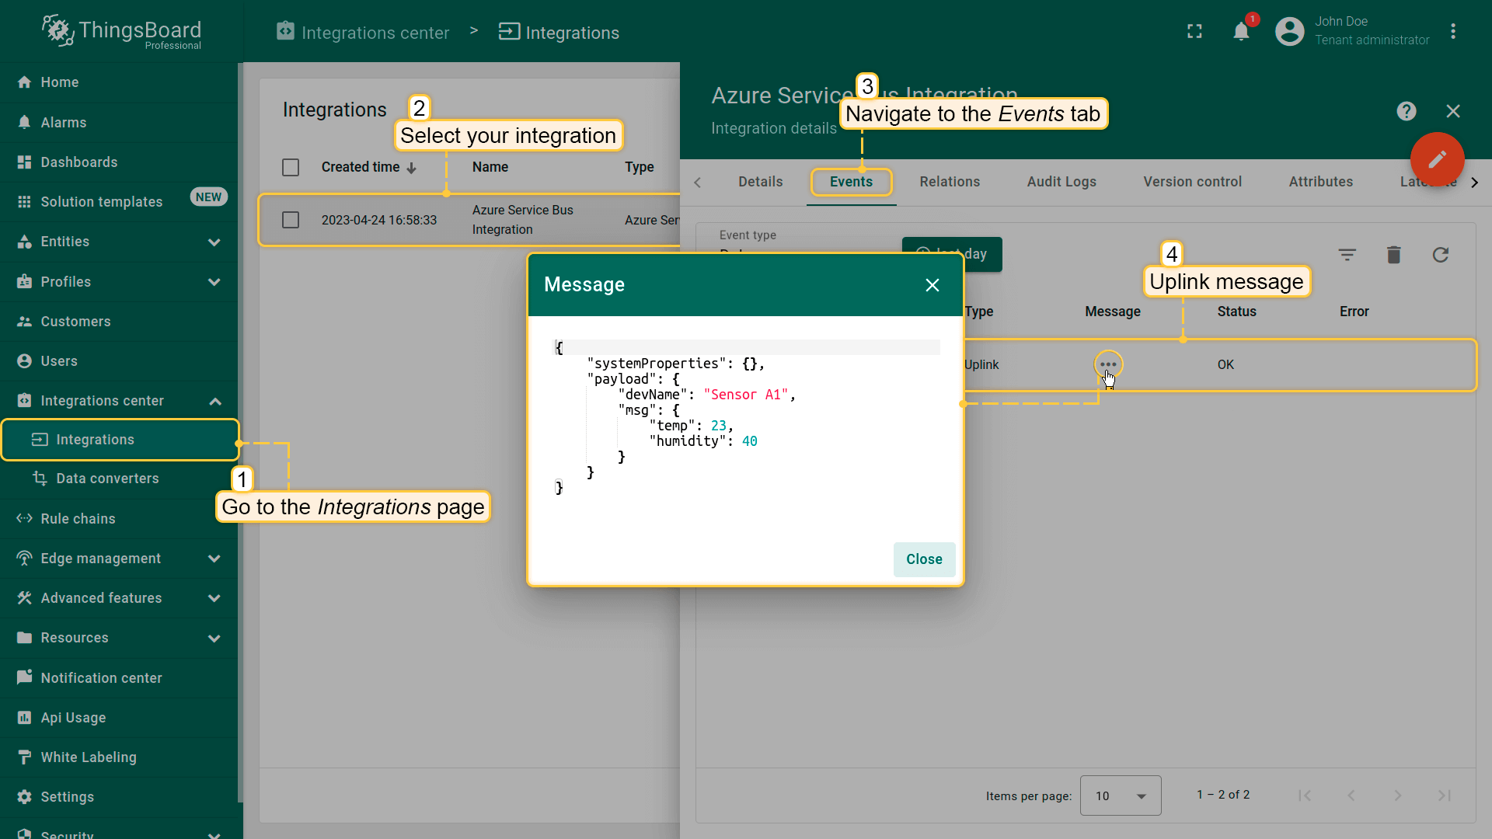Click the notifications bell icon

[1241, 32]
